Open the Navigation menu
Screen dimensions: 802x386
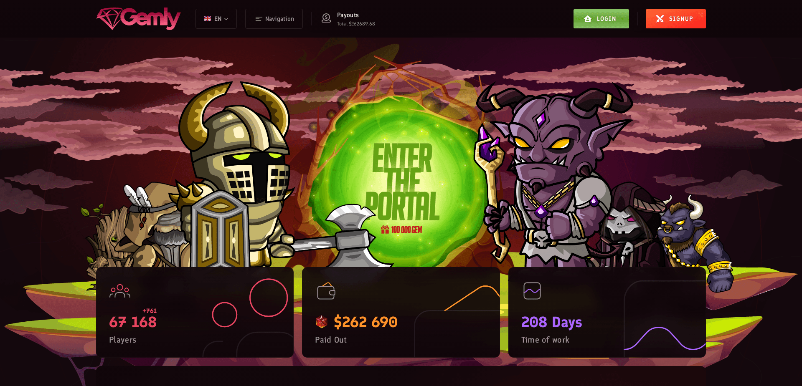coord(274,19)
